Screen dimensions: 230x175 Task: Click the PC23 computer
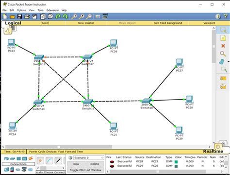pos(11,43)
